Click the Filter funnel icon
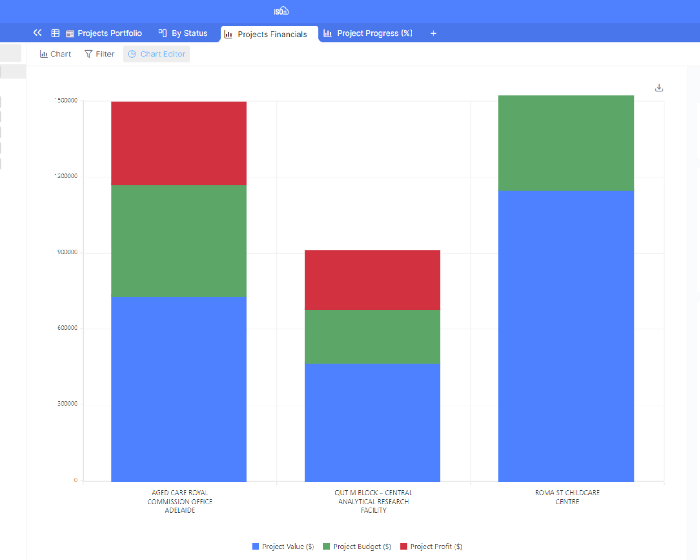 click(88, 54)
